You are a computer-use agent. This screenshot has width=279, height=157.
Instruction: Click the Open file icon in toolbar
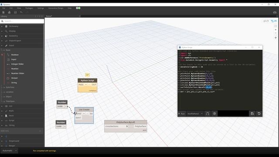point(9,12)
